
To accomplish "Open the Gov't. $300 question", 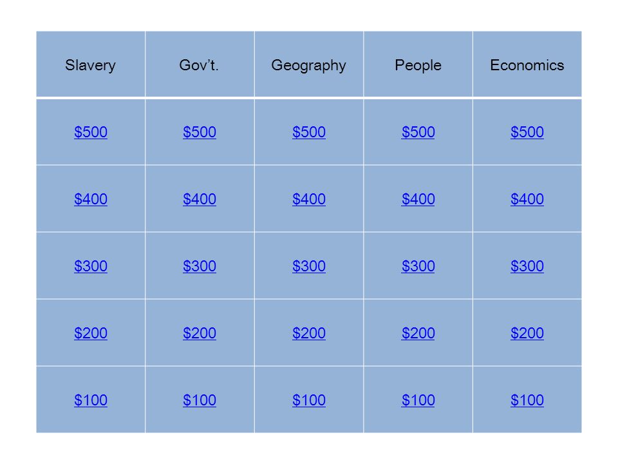I will click(200, 266).
